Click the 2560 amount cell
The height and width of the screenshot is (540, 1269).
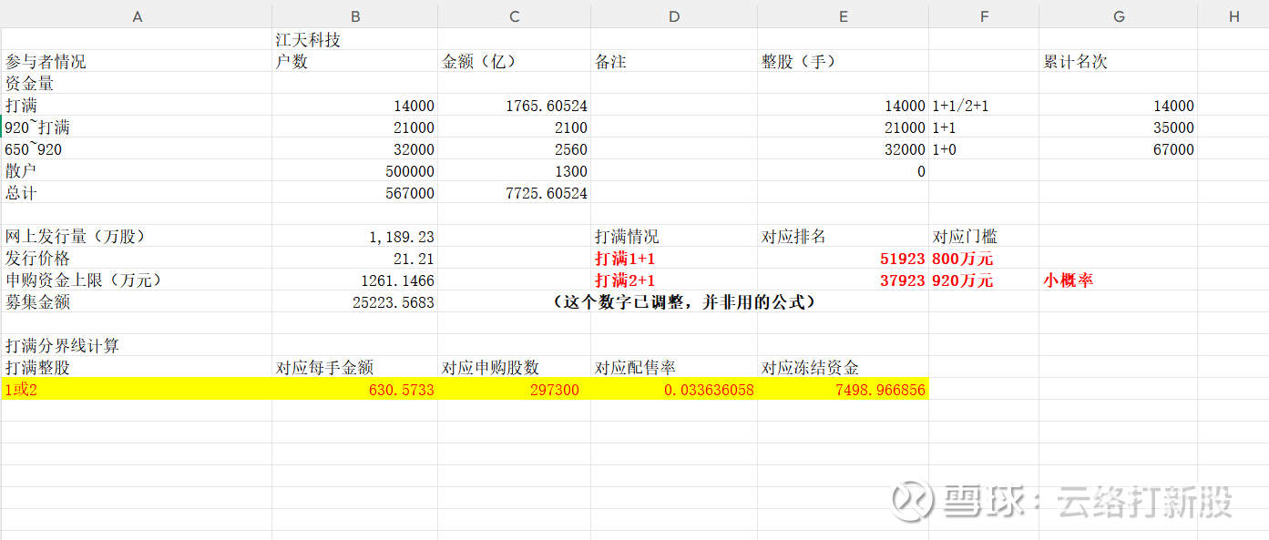point(514,148)
